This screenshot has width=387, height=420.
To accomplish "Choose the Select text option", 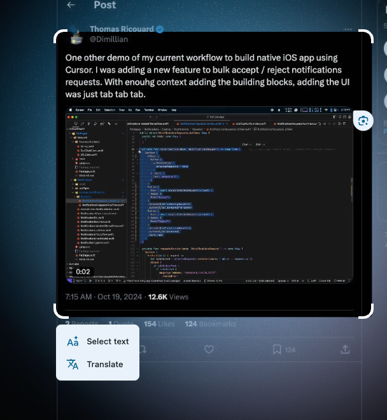I will (97, 342).
